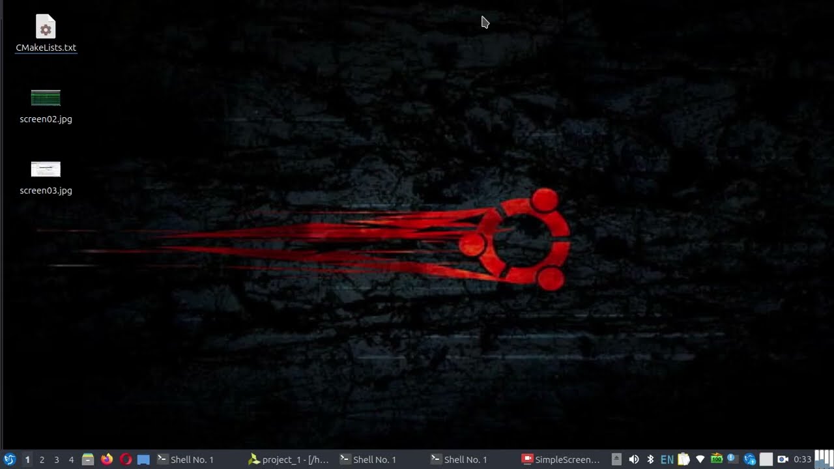Launch Firefox from the panel
This screenshot has width=834, height=469.
(x=107, y=459)
